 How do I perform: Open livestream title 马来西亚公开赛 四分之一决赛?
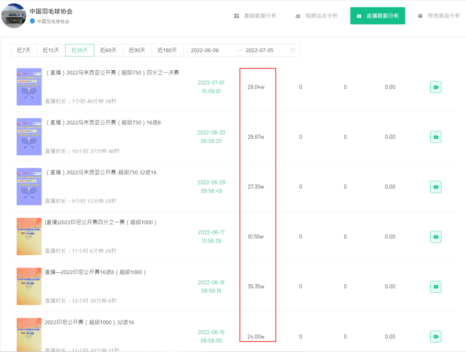click(x=113, y=72)
